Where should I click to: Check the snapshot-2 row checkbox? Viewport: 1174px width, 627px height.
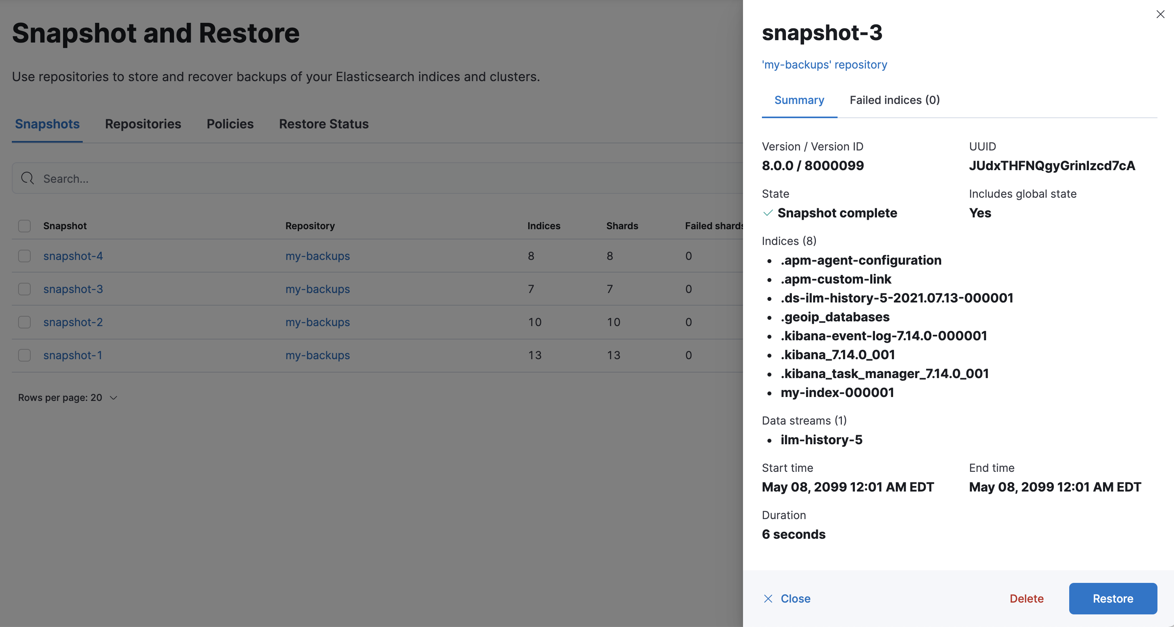coord(24,322)
